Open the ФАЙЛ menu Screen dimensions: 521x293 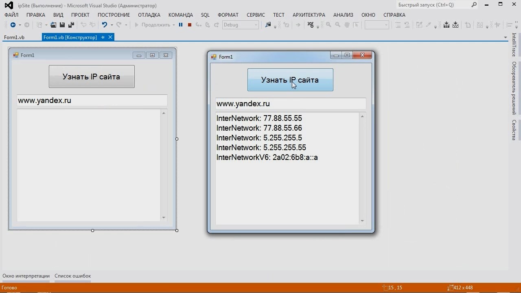[11, 15]
